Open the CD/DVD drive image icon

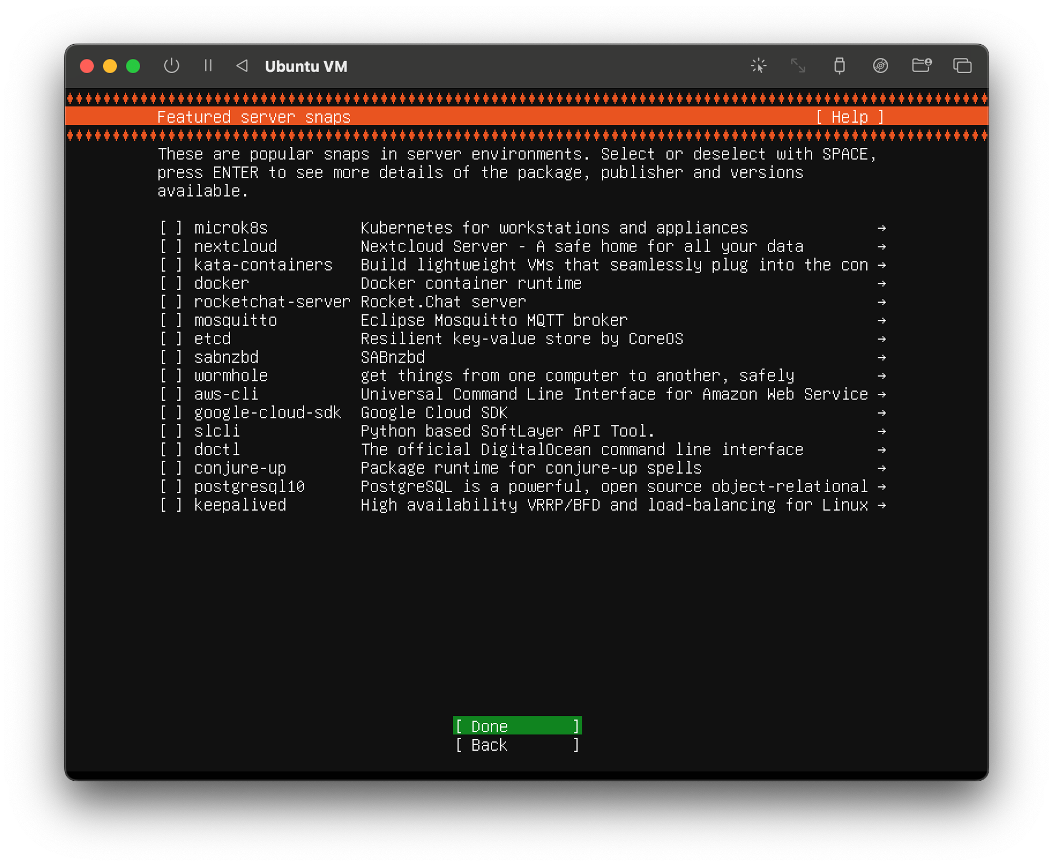880,66
